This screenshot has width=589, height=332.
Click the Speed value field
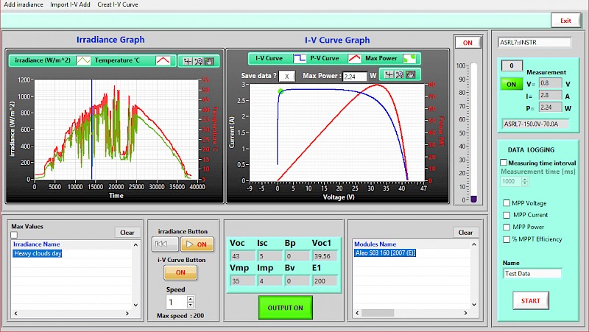point(177,303)
